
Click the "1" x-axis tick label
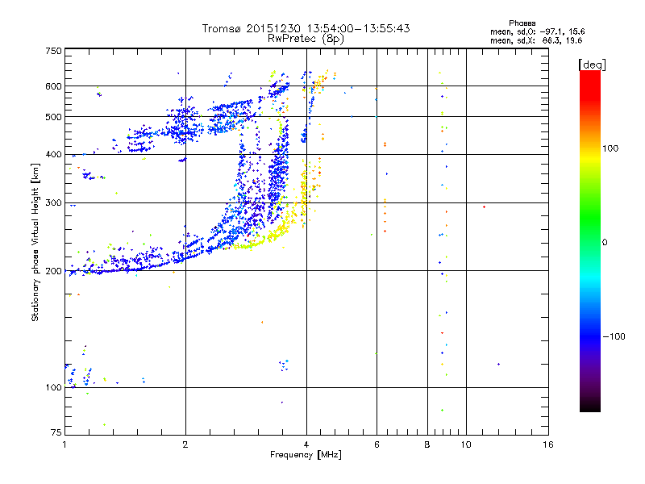(x=64, y=444)
